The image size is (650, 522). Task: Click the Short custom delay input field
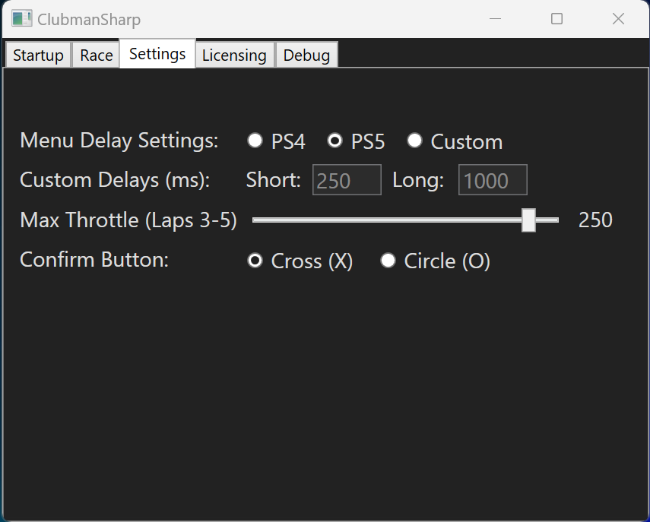347,179
